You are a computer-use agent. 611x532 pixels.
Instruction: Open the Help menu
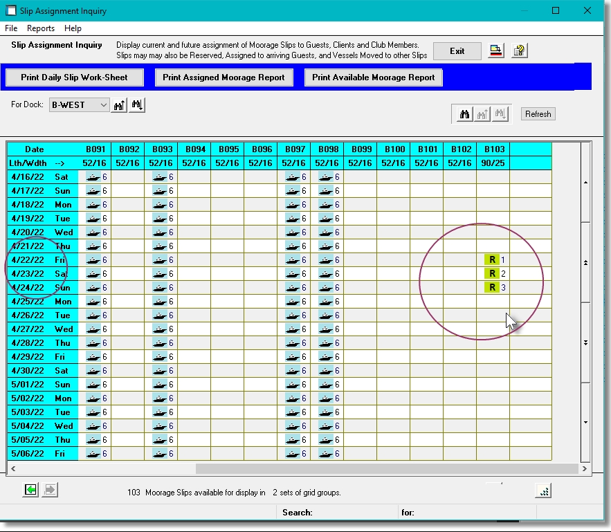(x=73, y=28)
